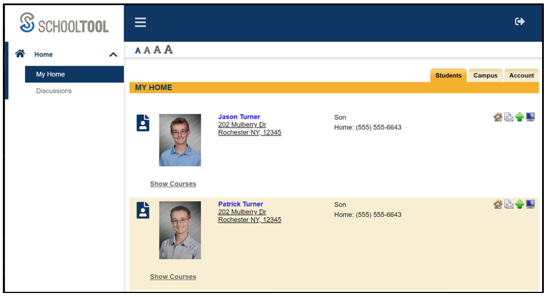Select the second font size A
549x297 pixels.
(x=147, y=51)
